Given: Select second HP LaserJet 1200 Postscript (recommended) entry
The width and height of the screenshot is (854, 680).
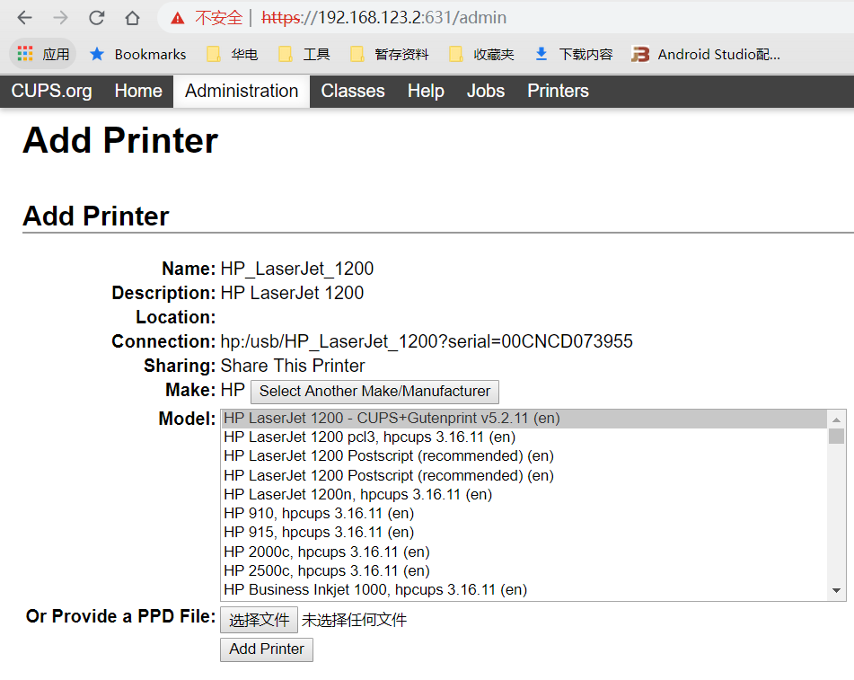Looking at the screenshot, I should click(x=524, y=476).
